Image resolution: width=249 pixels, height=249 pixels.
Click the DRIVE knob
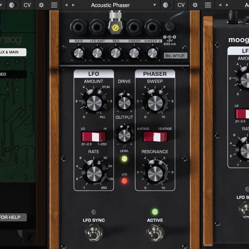click(x=124, y=102)
